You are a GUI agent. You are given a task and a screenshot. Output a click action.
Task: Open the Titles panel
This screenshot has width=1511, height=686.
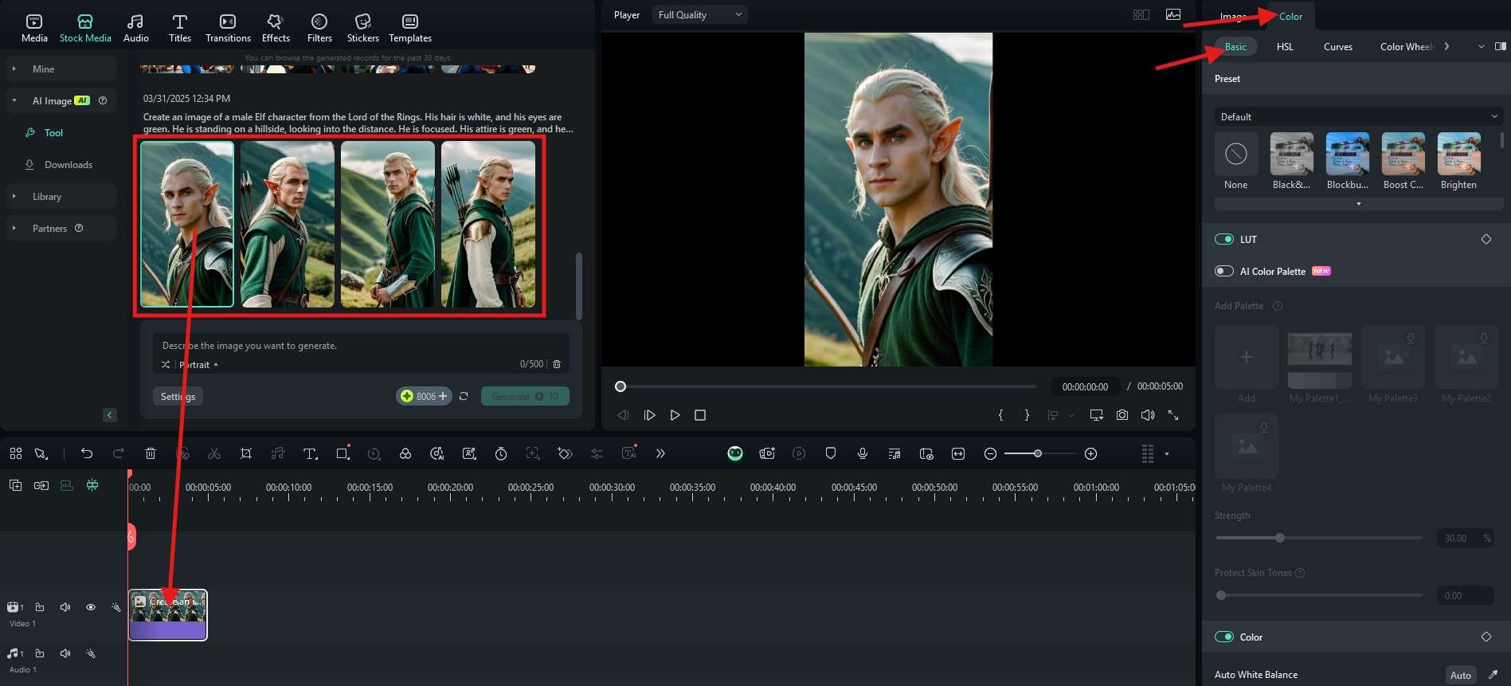[x=180, y=28]
